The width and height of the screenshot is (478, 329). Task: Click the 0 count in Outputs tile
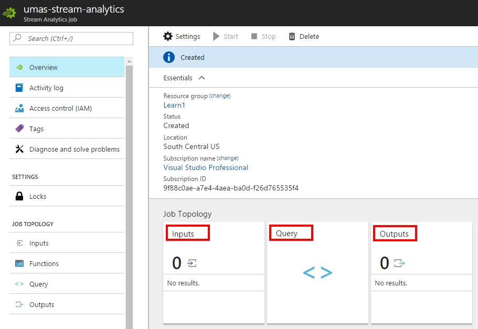tap(385, 263)
